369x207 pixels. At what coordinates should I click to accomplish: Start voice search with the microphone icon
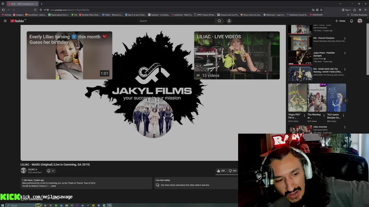(x=229, y=21)
